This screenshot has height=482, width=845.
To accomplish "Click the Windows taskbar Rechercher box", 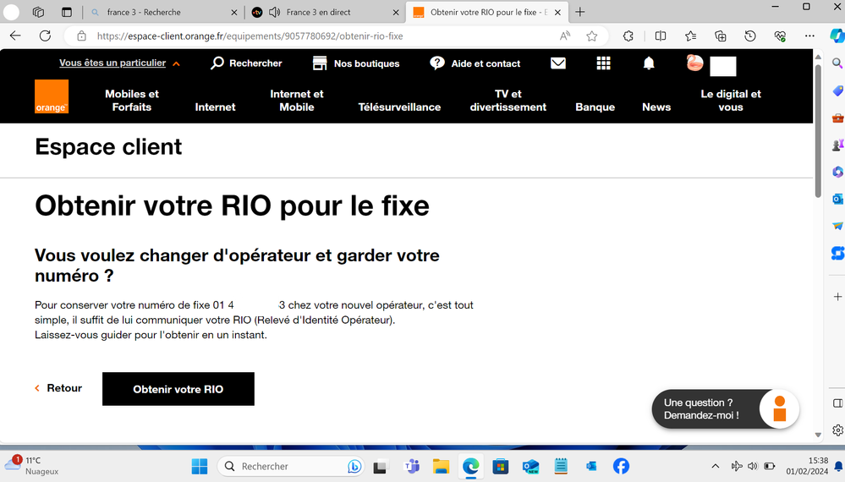I will click(x=291, y=467).
